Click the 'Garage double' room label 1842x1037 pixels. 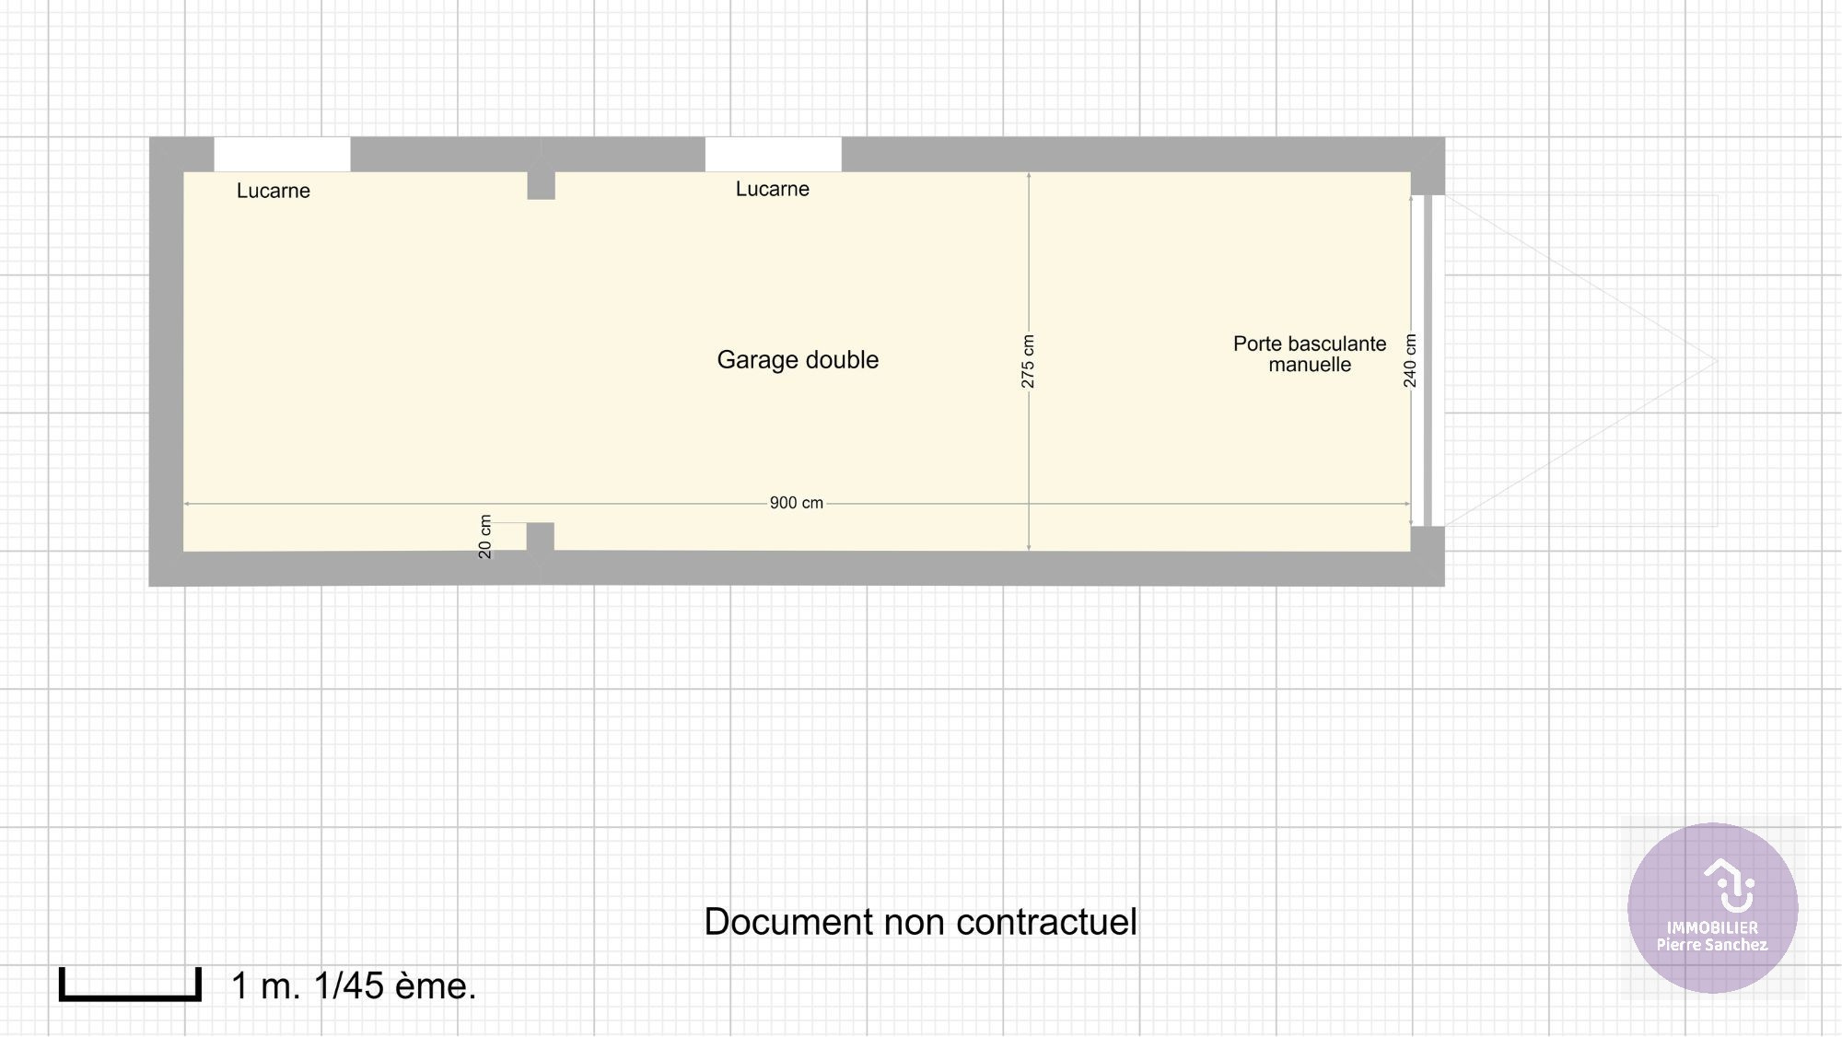click(798, 359)
